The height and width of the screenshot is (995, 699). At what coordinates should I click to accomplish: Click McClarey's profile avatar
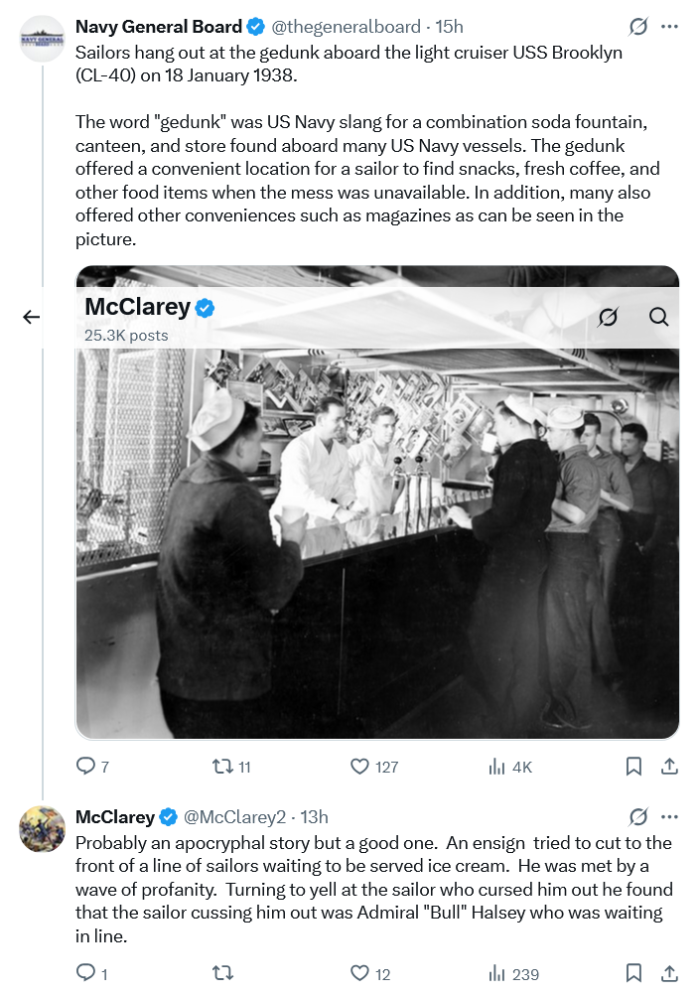[x=44, y=829]
